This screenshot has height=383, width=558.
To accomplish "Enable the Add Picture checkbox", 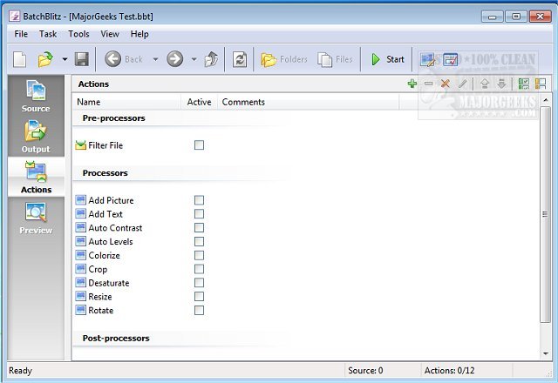I will (x=200, y=200).
